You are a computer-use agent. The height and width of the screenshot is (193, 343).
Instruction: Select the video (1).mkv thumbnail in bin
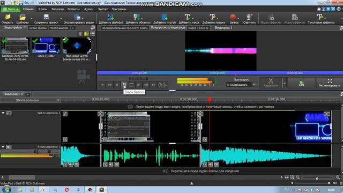click(46, 46)
